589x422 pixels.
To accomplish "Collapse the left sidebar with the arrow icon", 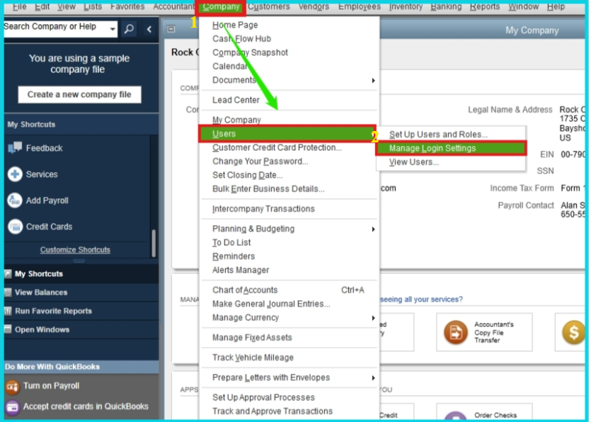I will tap(149, 29).
